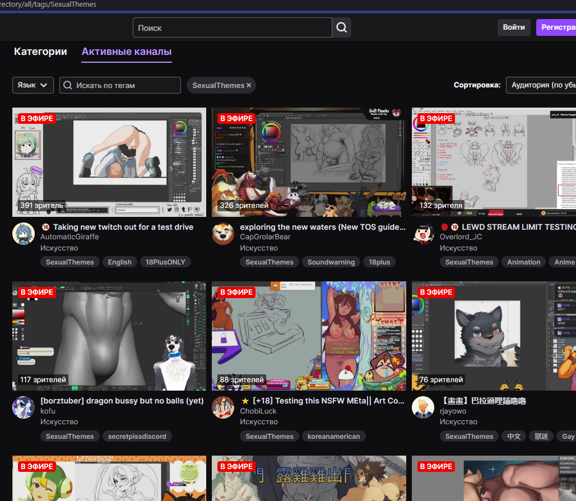Click SexualThemes tag under Overlord_JC stream

click(x=469, y=262)
